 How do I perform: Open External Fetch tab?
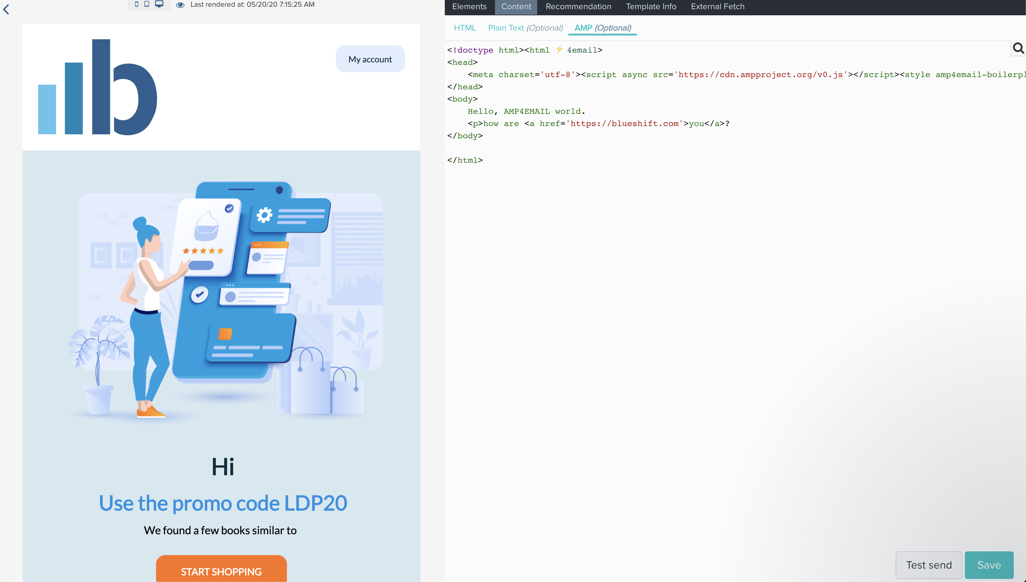(x=717, y=6)
